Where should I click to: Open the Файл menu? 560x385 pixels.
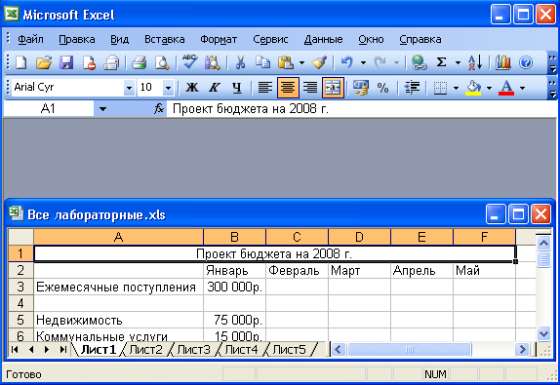coord(30,39)
